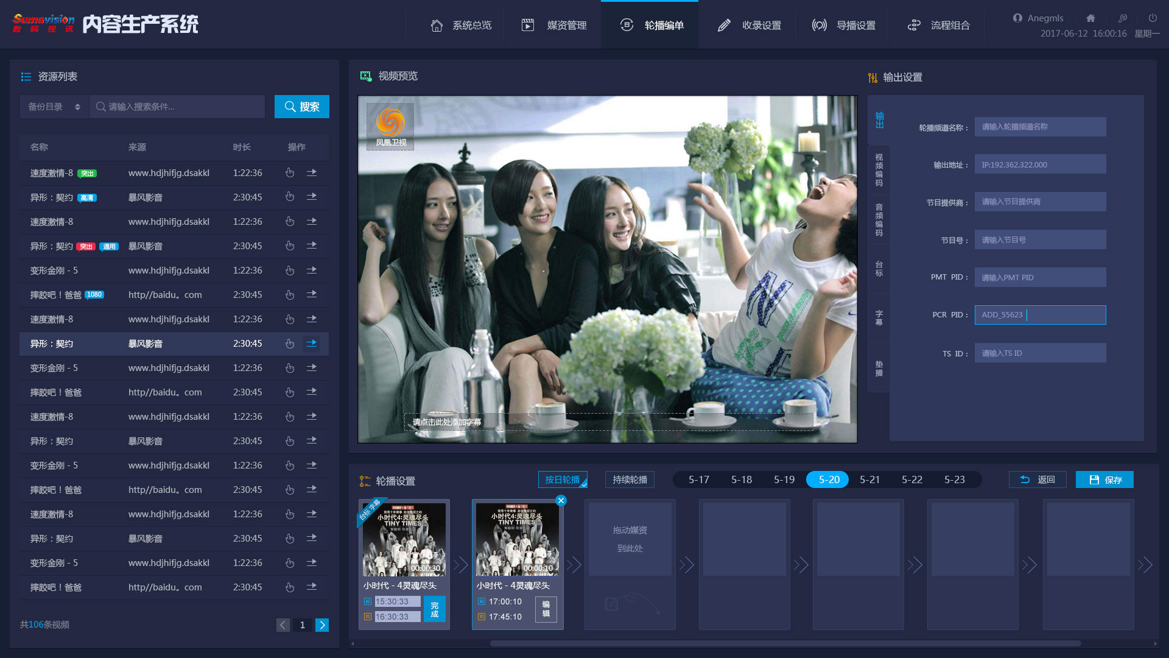Remove second carousel item with X icon
The width and height of the screenshot is (1169, 658).
[561, 500]
